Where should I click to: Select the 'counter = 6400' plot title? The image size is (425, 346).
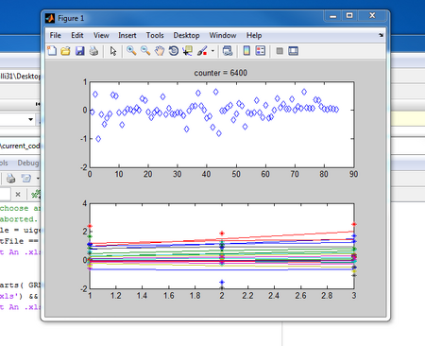click(x=220, y=73)
